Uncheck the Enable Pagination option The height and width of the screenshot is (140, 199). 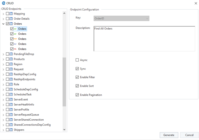77,95
